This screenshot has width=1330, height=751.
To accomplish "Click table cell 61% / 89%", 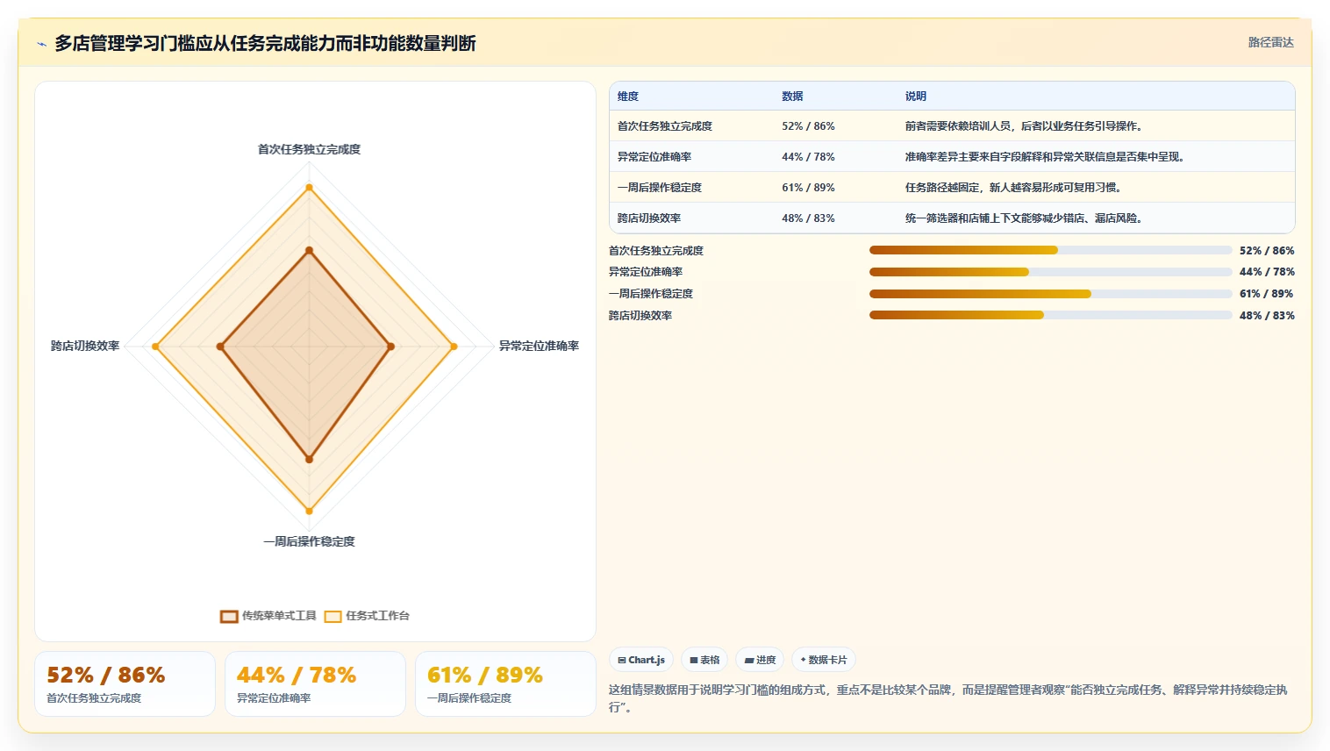I will point(808,188).
